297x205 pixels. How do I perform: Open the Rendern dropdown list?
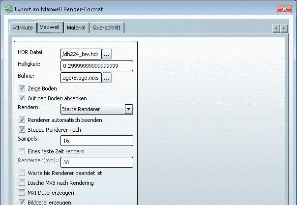[97, 109]
